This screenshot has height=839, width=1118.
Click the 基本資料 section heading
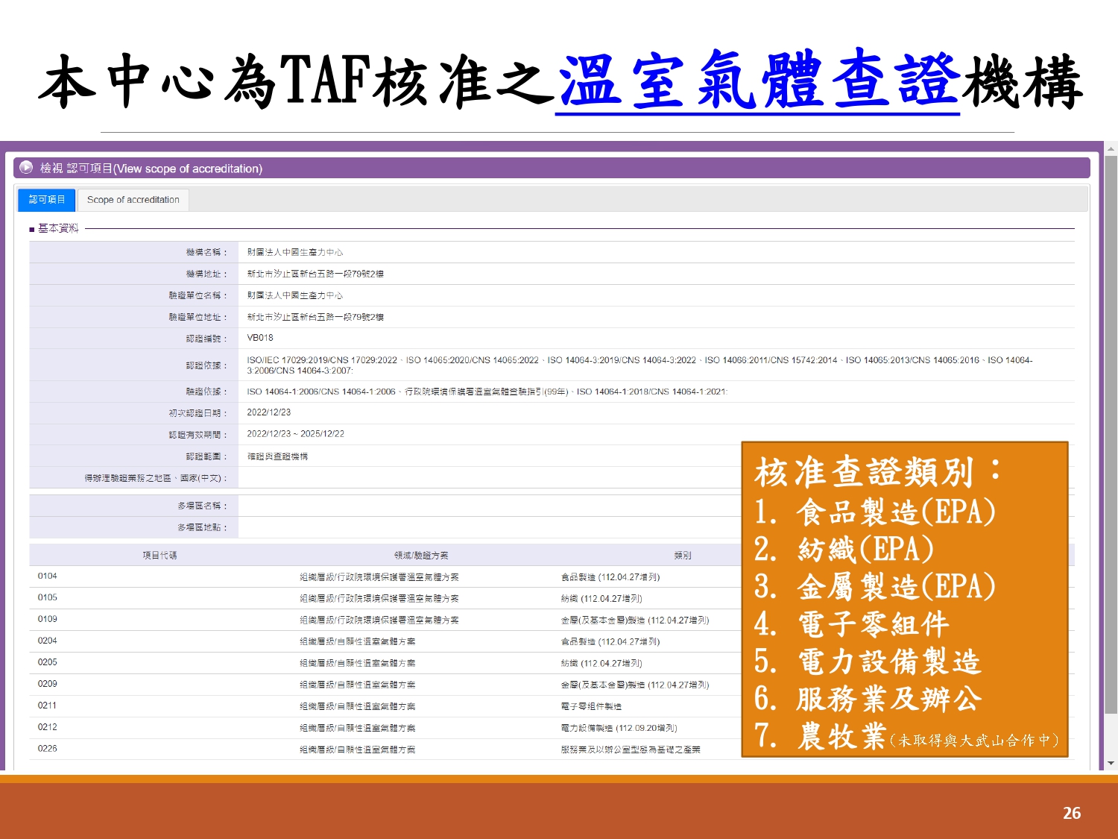tap(58, 228)
